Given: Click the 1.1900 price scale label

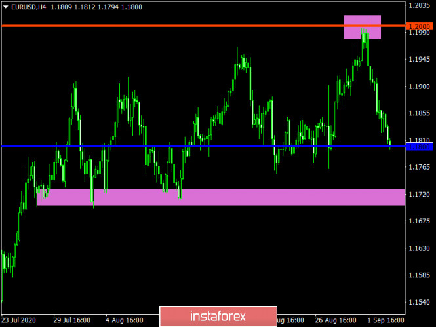Looking at the screenshot, I should tap(419, 86).
